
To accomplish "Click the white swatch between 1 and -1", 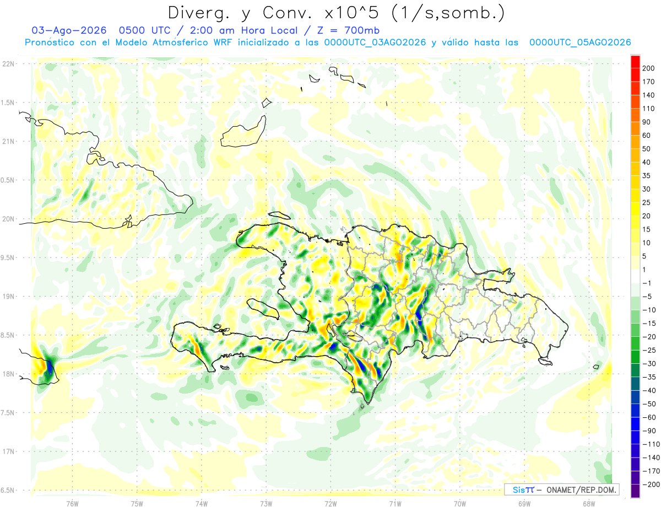I will [635, 277].
